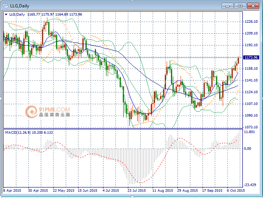Image resolution: width=263 pixels, height=198 pixels.
Task: Click the 22 May 2015 date label
Action: [64, 191]
